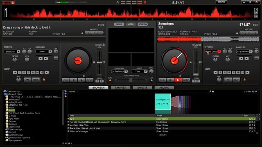This screenshot has width=262, height=147.
Task: Open the left deck BeatGrid effects dropdown
Action: (x=18, y=51)
